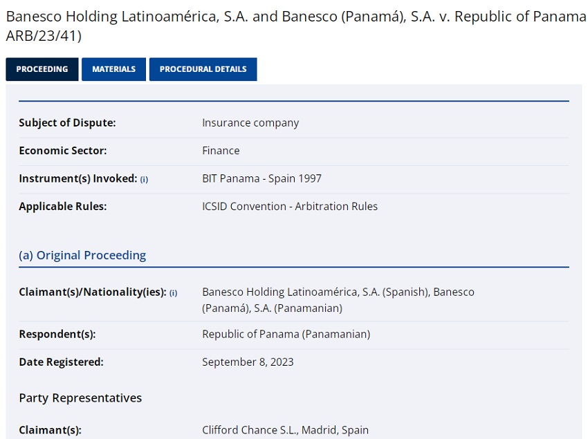Click the 'Date Registered:' label
Screen dimensions: 588x439
tap(62, 362)
